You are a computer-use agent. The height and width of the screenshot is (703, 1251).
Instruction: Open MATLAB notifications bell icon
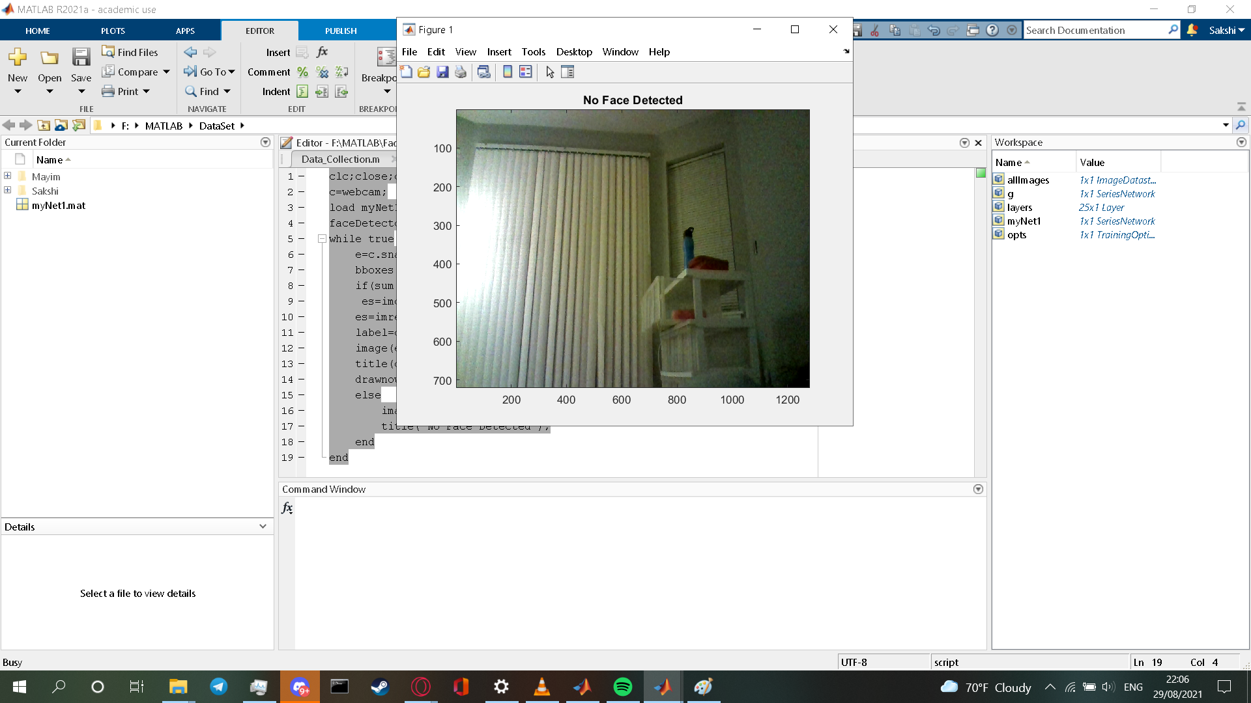(1192, 30)
